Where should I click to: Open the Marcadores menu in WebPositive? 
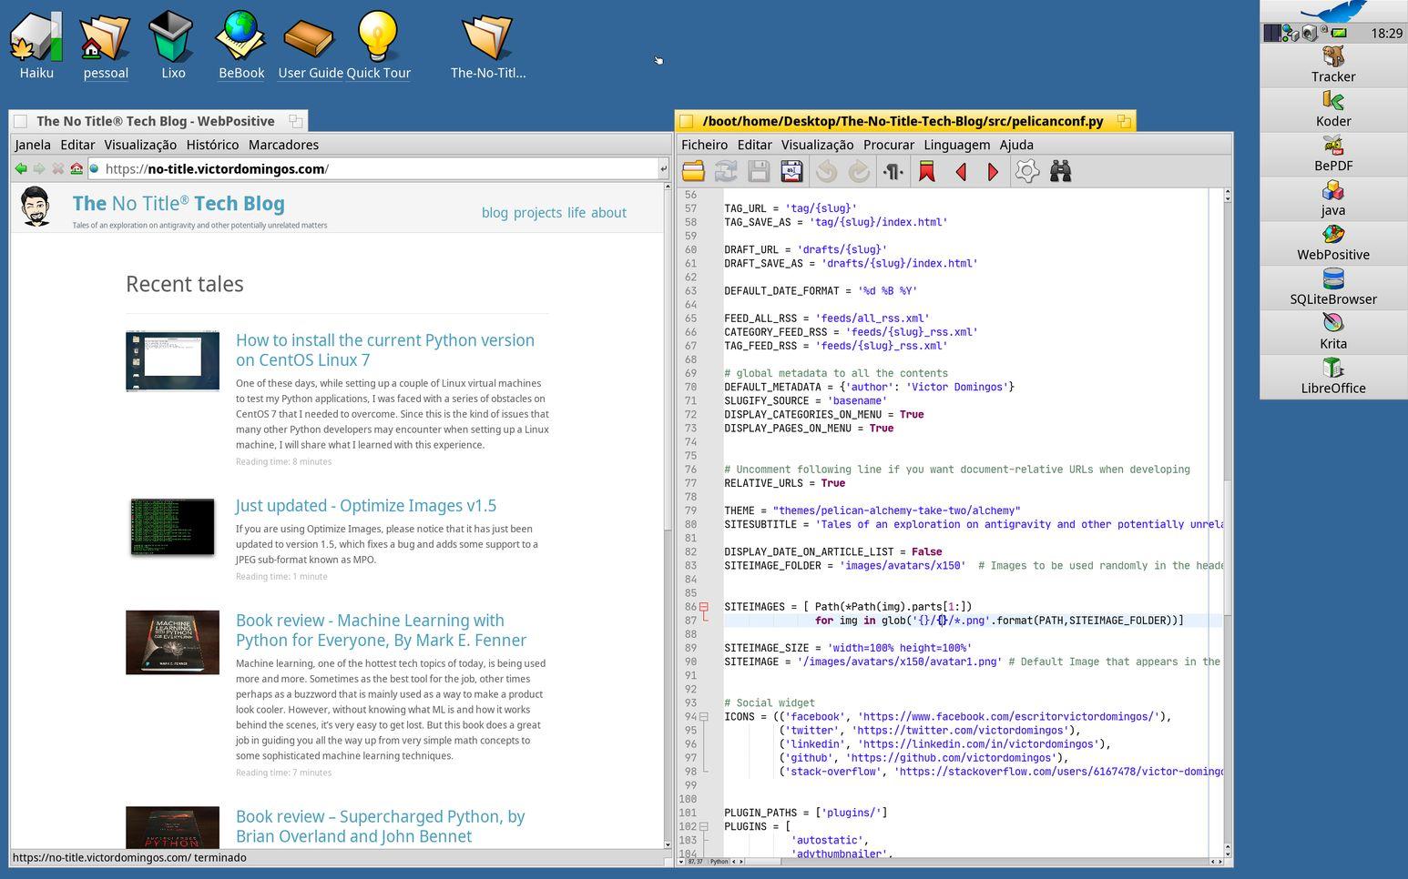[x=283, y=145]
